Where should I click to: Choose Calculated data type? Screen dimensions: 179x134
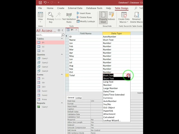117,117
